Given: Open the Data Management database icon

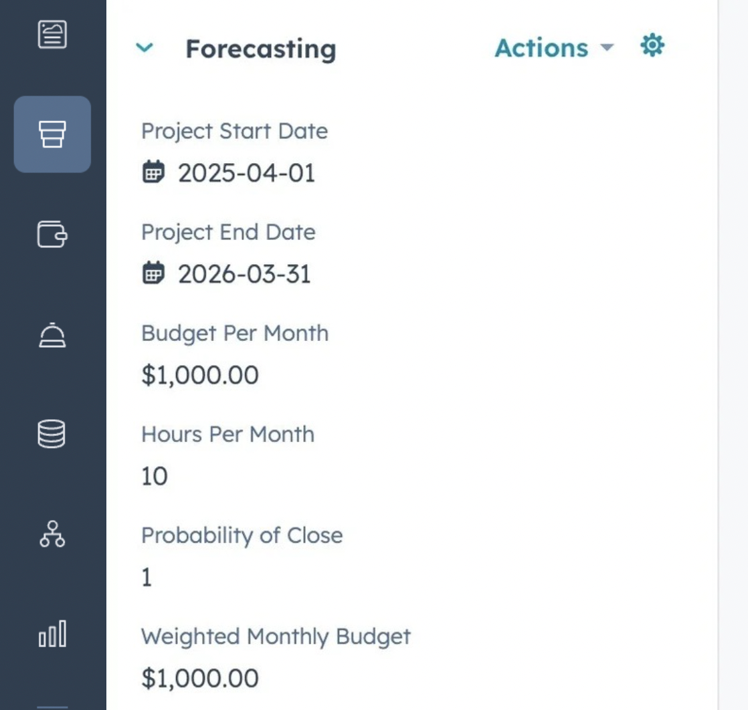Looking at the screenshot, I should (x=52, y=434).
